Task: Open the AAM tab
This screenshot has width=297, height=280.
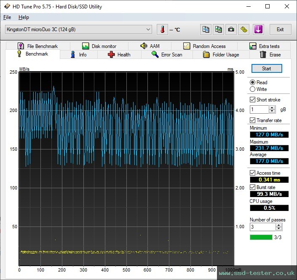Action: [x=150, y=46]
